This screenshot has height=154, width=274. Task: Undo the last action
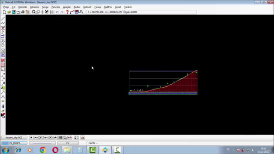pyautogui.click(x=57, y=12)
